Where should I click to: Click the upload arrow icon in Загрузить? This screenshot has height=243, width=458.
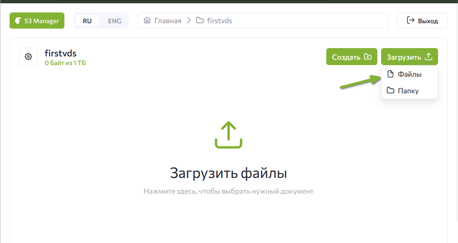click(x=429, y=57)
